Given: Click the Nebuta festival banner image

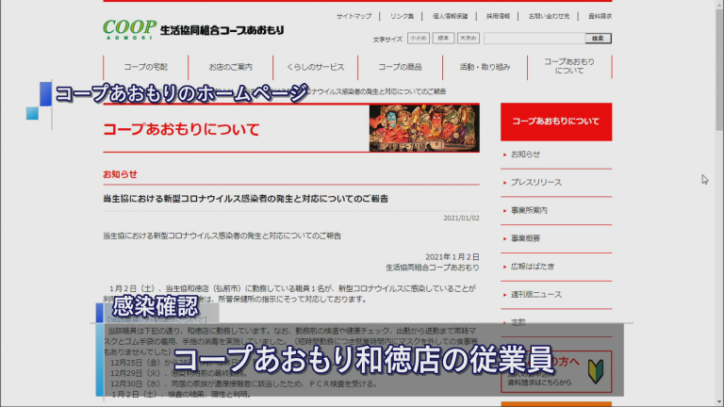Looking at the screenshot, I should point(424,128).
